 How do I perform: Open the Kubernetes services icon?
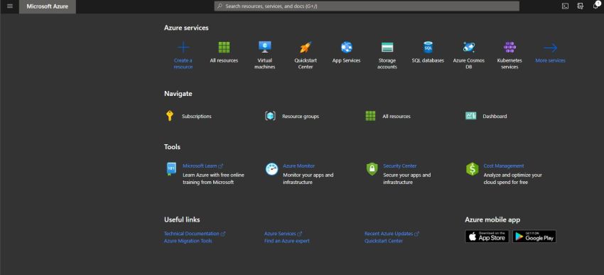tap(509, 48)
